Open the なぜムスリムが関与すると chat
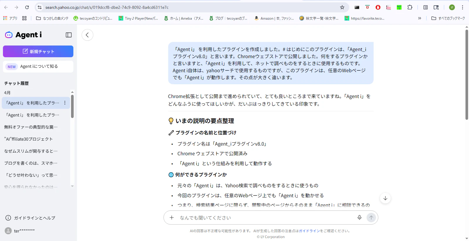 point(36,151)
